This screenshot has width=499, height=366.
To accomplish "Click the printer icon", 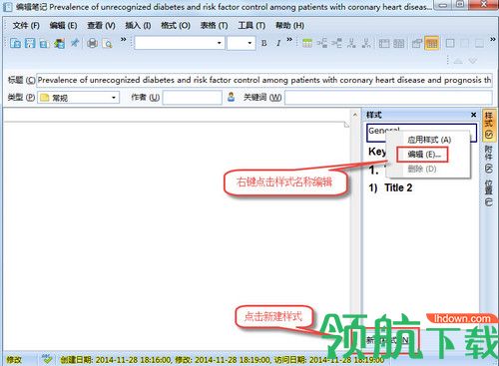I will pyautogui.click(x=92, y=43).
